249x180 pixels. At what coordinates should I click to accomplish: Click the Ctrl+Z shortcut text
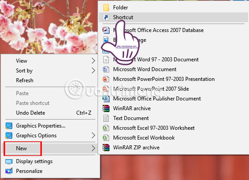tap(84, 113)
